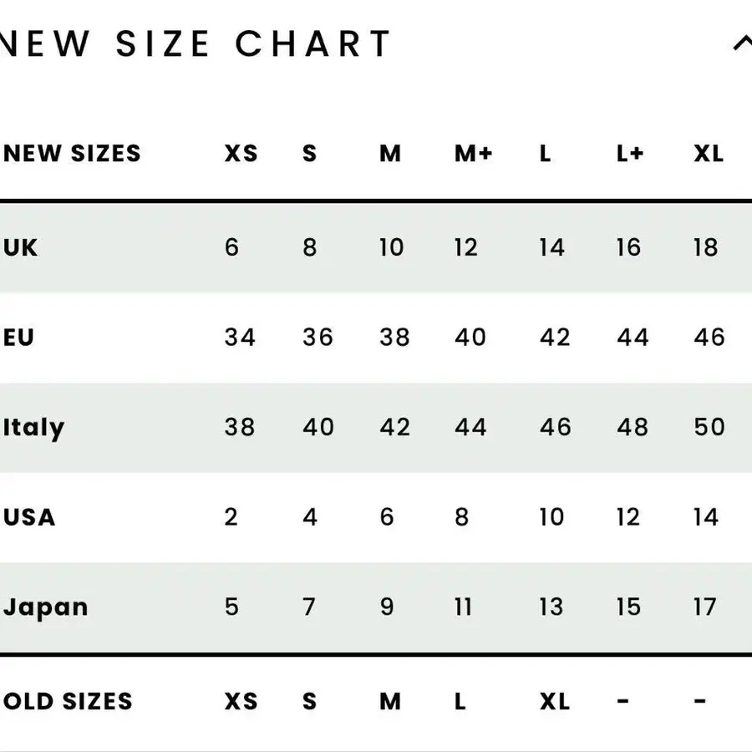
Task: Collapse the New Size Chart section
Action: pyautogui.click(x=742, y=43)
